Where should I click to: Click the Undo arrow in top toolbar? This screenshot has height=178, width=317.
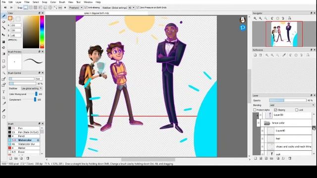[x=5, y=7]
